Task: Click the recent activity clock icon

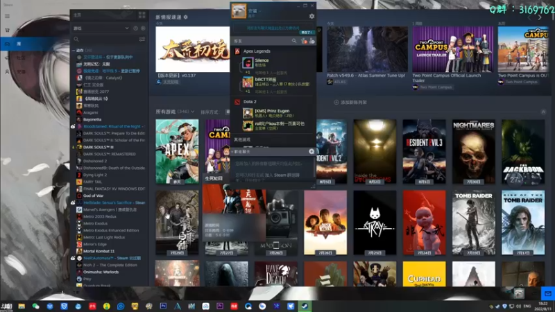Action: tap(135, 28)
